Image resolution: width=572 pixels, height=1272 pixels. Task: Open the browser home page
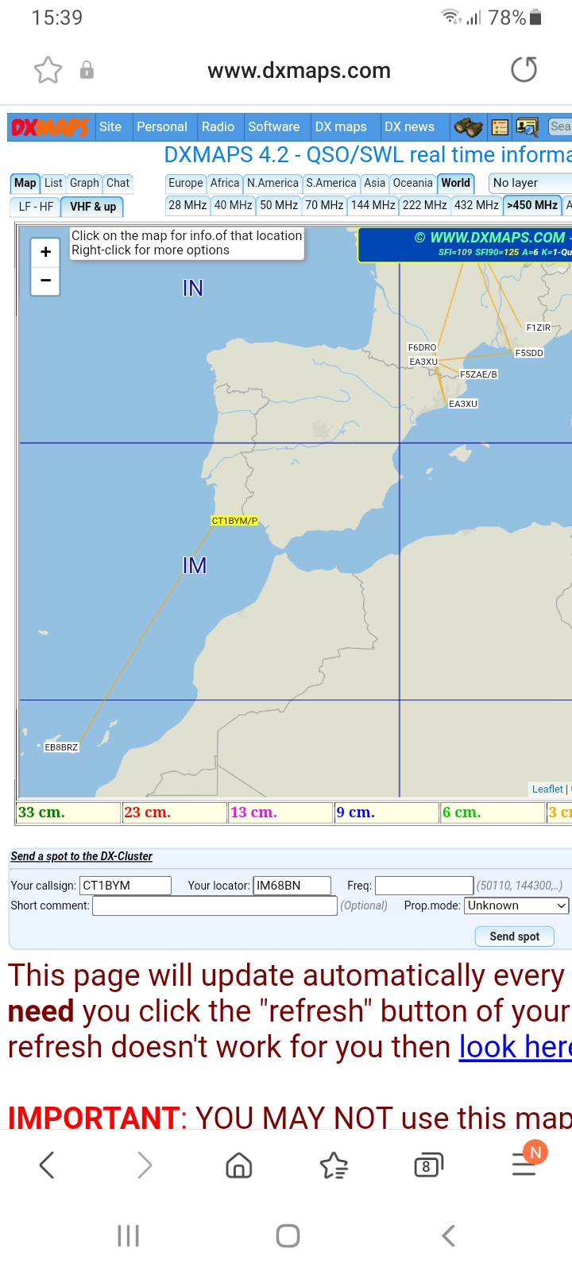(x=239, y=1165)
